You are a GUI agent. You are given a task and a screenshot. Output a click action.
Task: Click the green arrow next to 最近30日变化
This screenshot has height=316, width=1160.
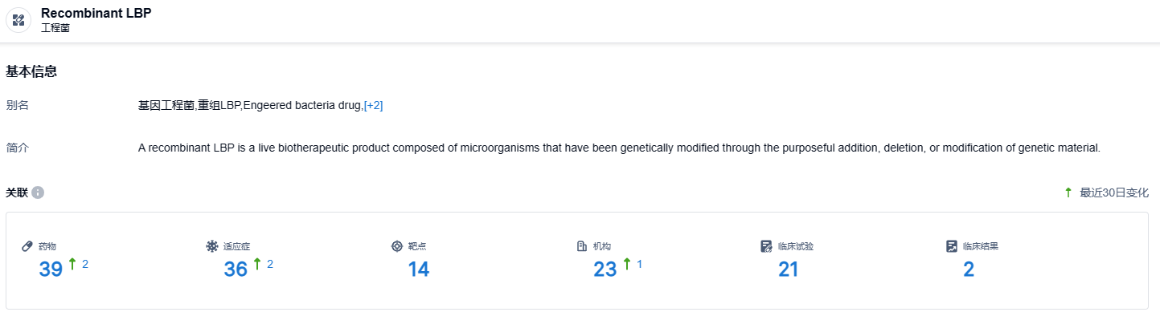[x=1068, y=192]
